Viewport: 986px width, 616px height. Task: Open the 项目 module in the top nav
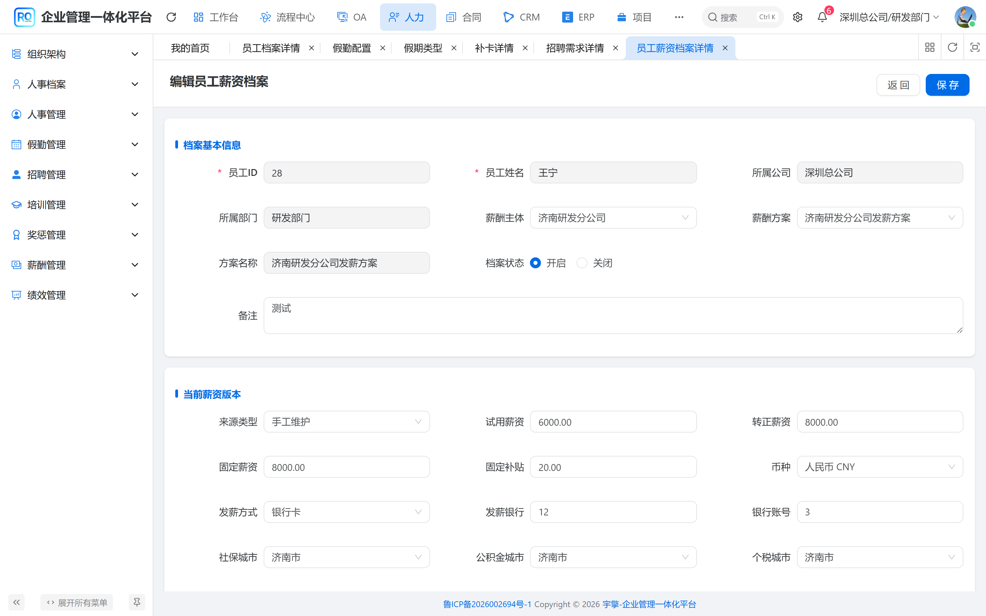coord(634,17)
